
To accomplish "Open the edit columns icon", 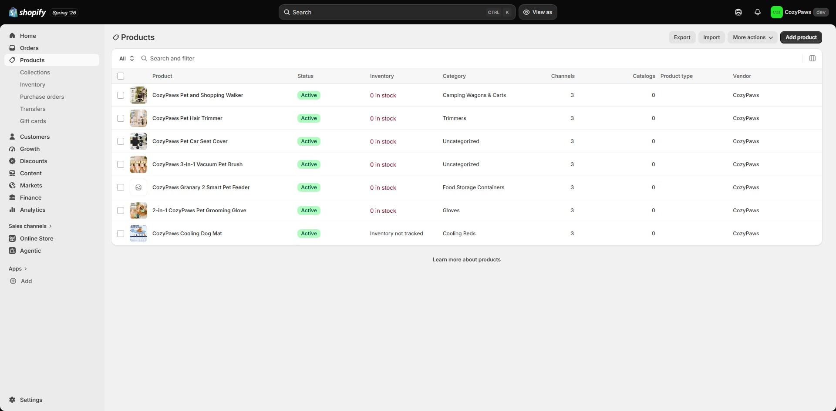I will coord(812,58).
